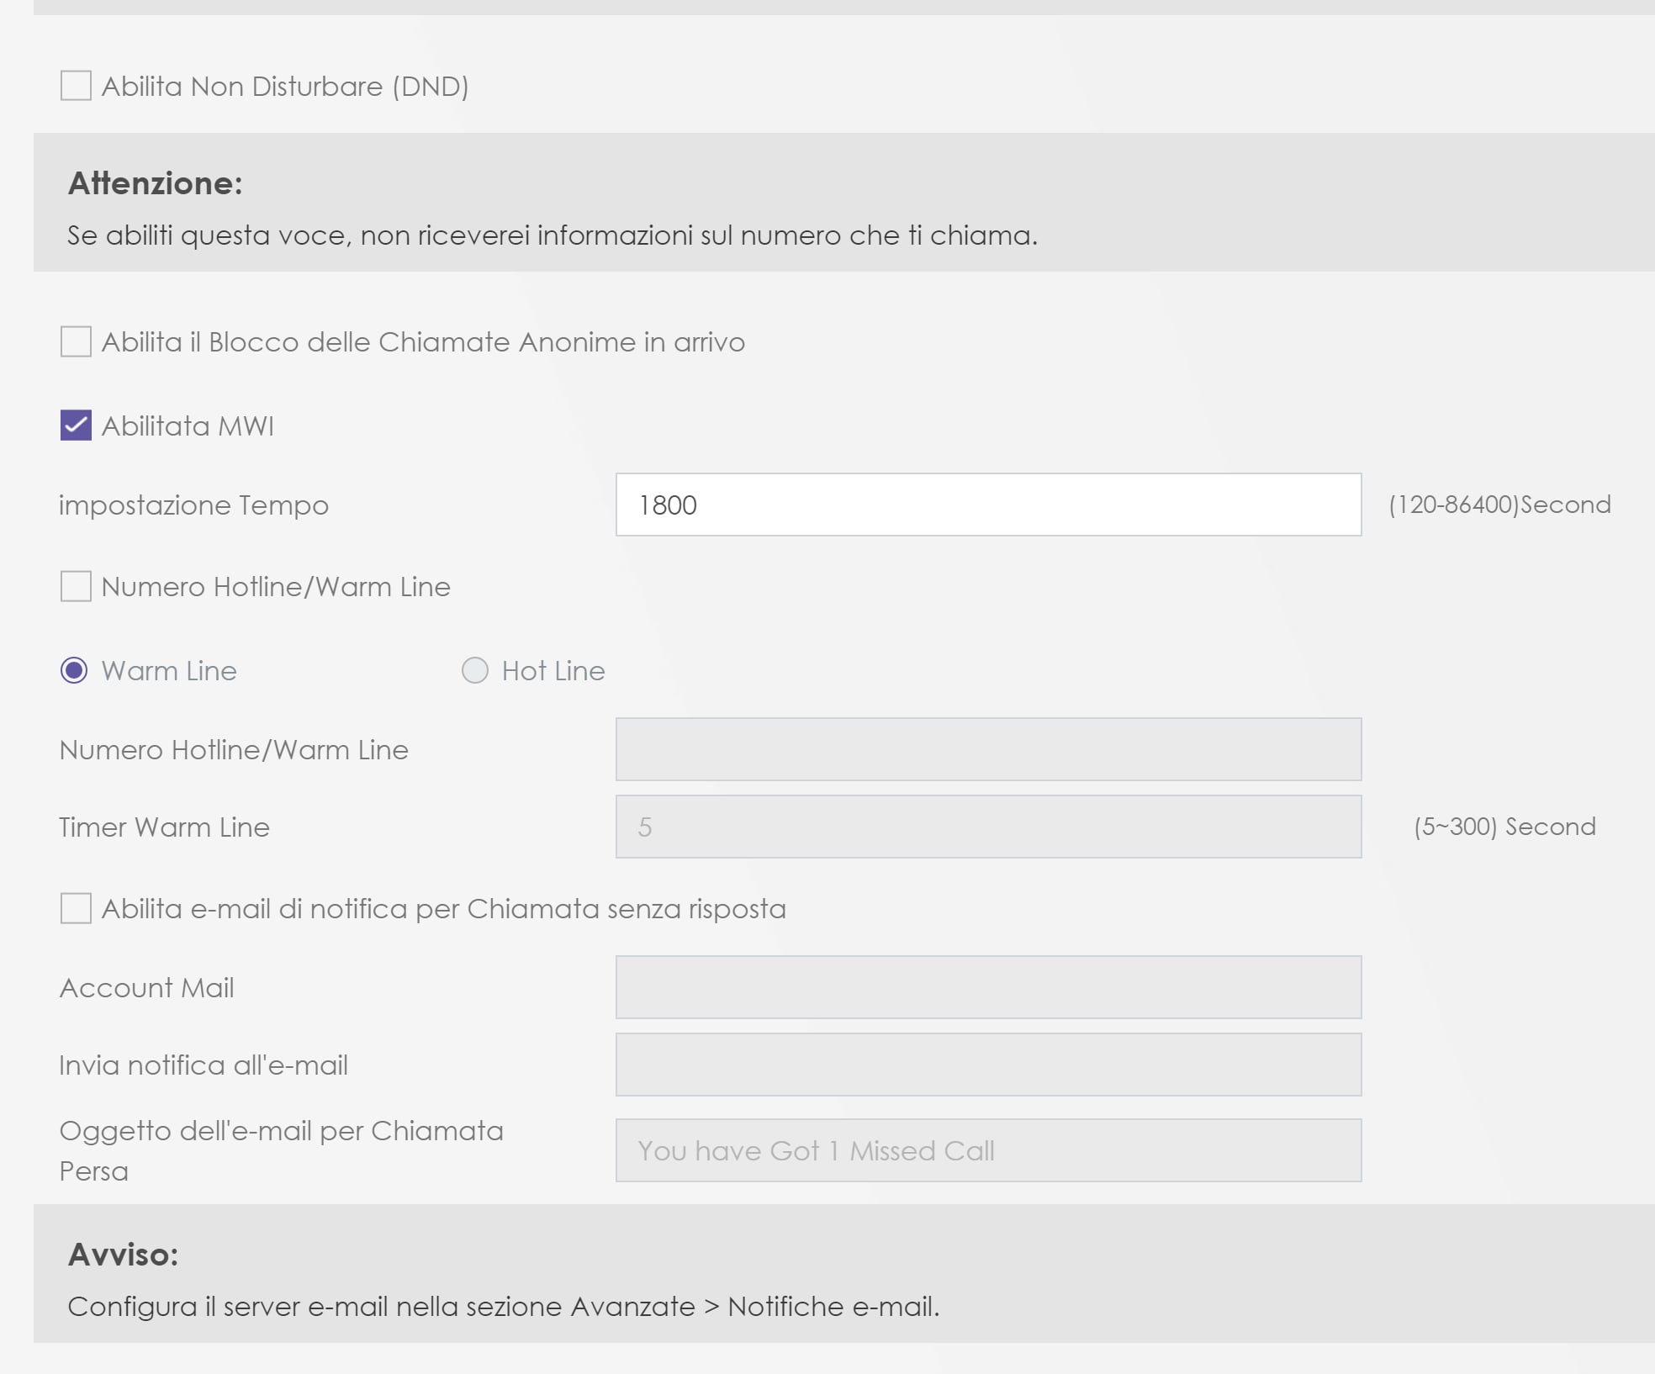Check the e-mail notifica Chiamata senza risposta box
Screen dimensions: 1655x1374
[x=76, y=908]
